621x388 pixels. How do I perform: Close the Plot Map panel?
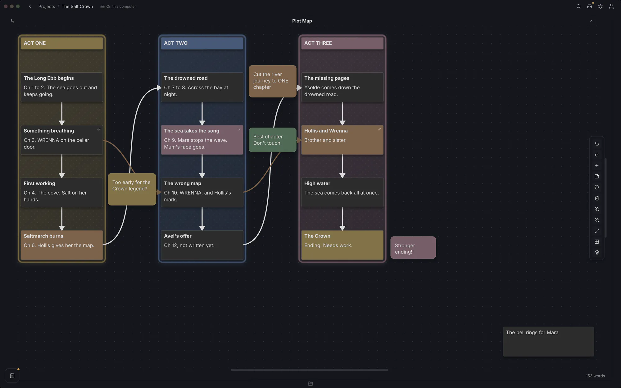pyautogui.click(x=591, y=21)
